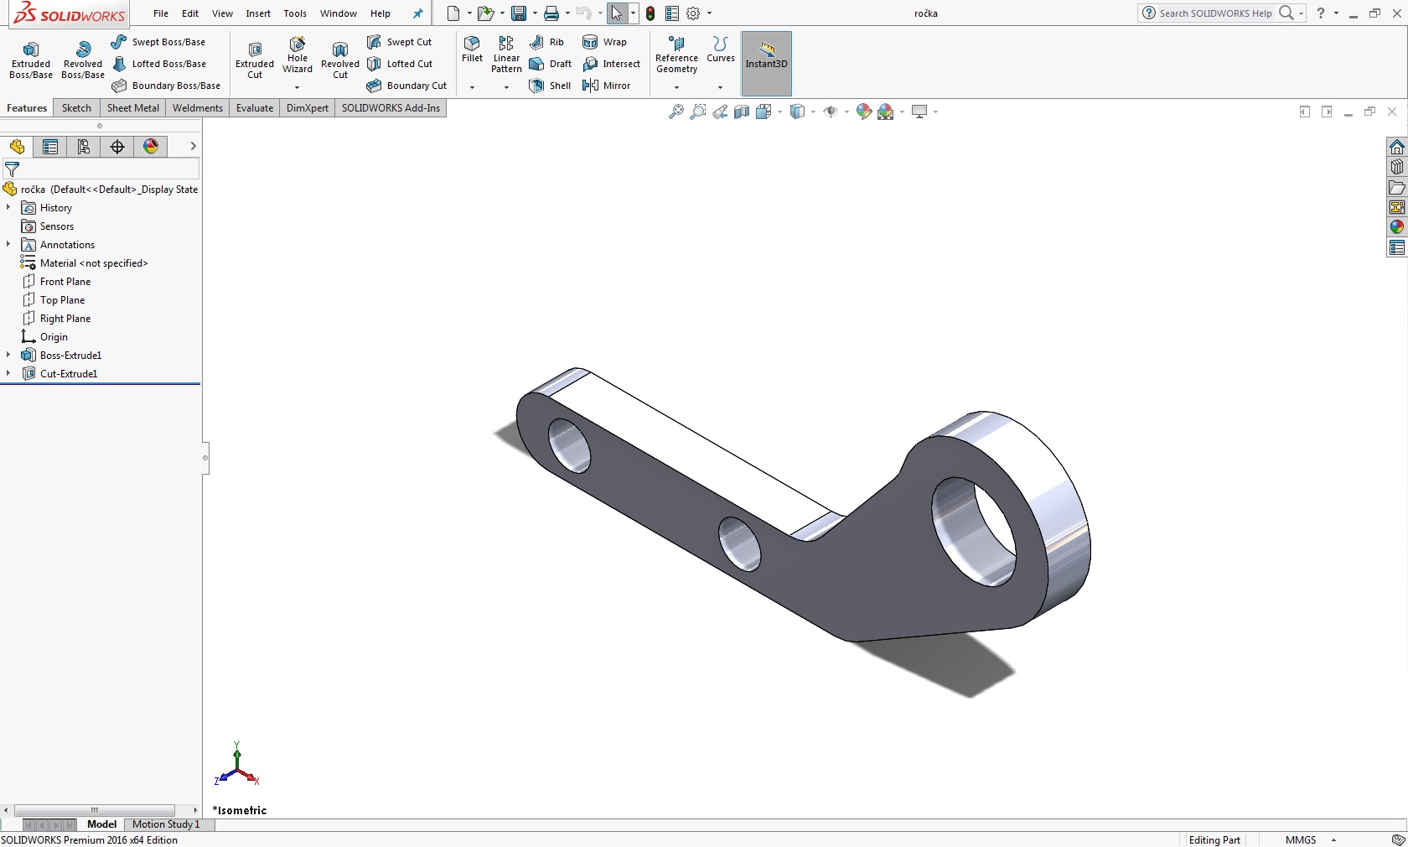Viewport: 1408px width, 847px height.
Task: Switch to the DisplayManager tab icon
Action: pos(151,147)
